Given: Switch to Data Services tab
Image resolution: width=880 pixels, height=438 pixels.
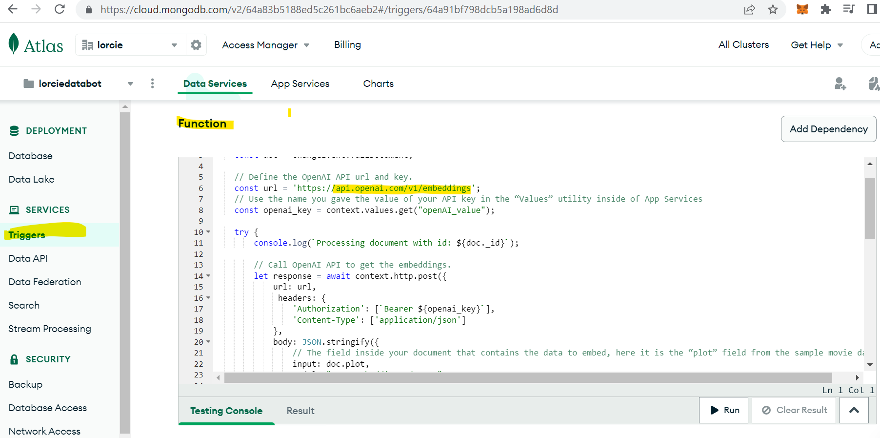Looking at the screenshot, I should [x=215, y=83].
